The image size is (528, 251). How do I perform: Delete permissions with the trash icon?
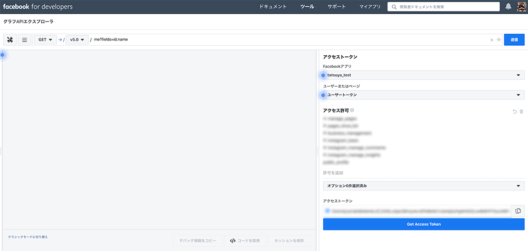pyautogui.click(x=521, y=112)
